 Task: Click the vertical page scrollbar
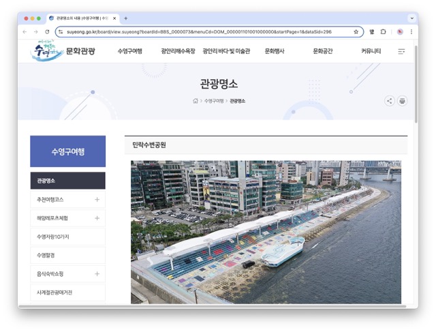point(416,84)
